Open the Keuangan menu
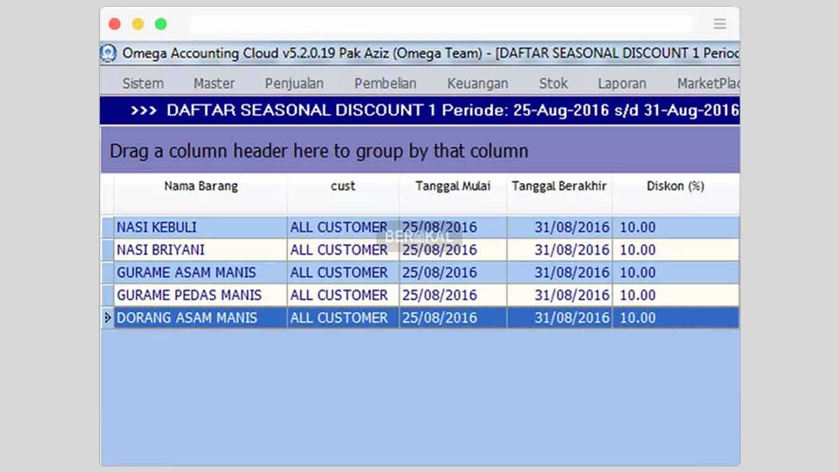This screenshot has width=839, height=472. 477,83
